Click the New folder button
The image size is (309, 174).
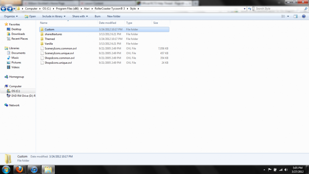click(114, 16)
